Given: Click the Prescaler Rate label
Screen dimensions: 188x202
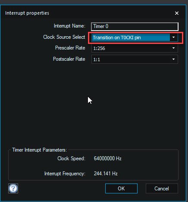Looking at the screenshot, I should pyautogui.click(x=70, y=48).
